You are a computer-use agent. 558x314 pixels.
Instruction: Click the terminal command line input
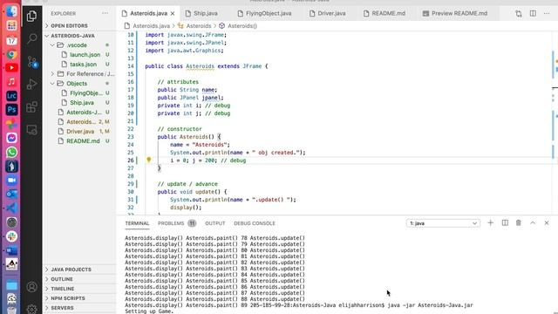pos(430,305)
